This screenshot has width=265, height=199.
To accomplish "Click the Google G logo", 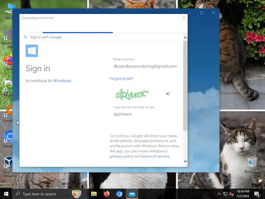I will (x=25, y=37).
